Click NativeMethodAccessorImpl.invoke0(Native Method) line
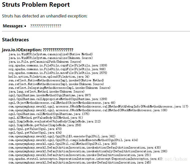 tap(56, 80)
